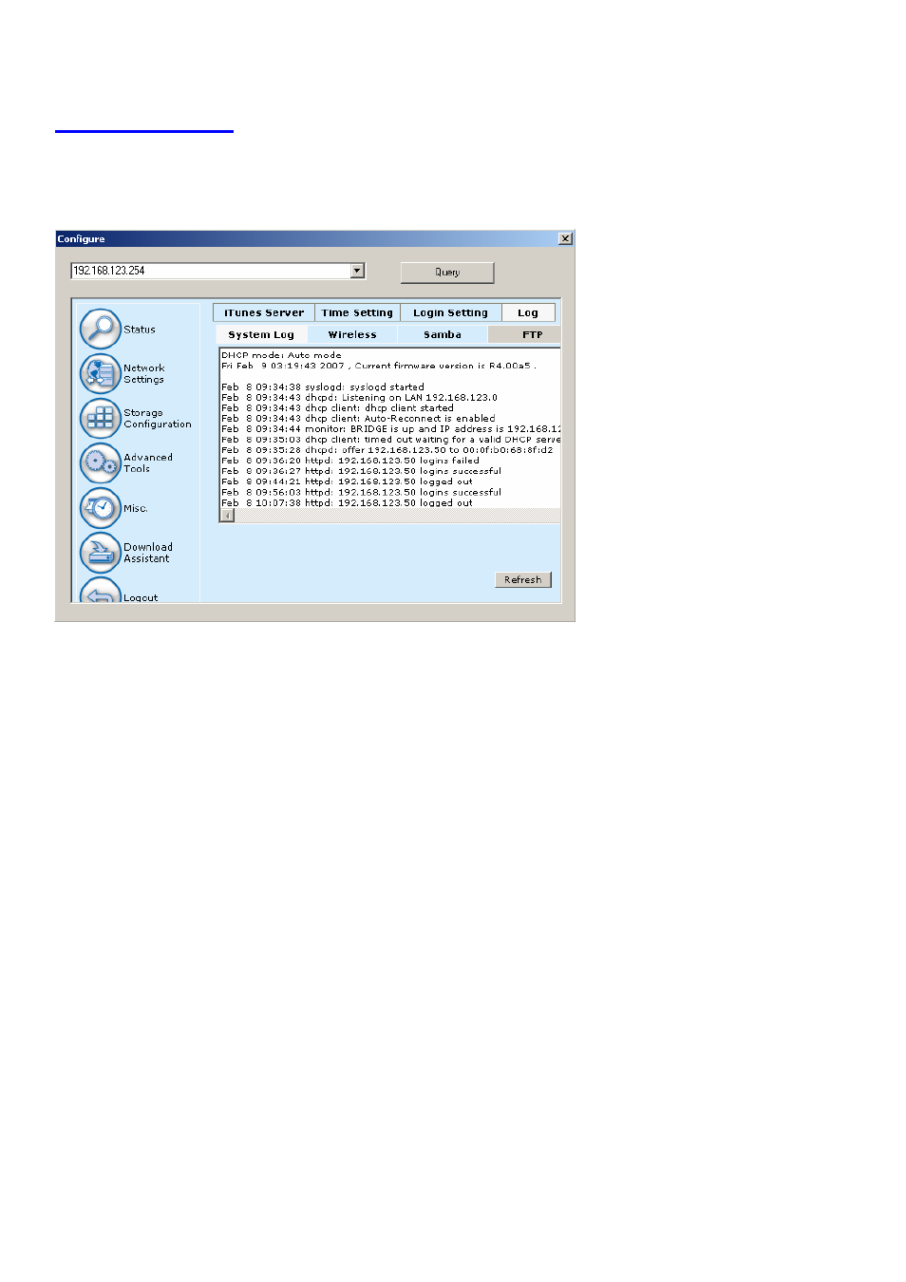Click the 'logins failed' log entry
This screenshot has height=1282, width=906.
pos(350,461)
